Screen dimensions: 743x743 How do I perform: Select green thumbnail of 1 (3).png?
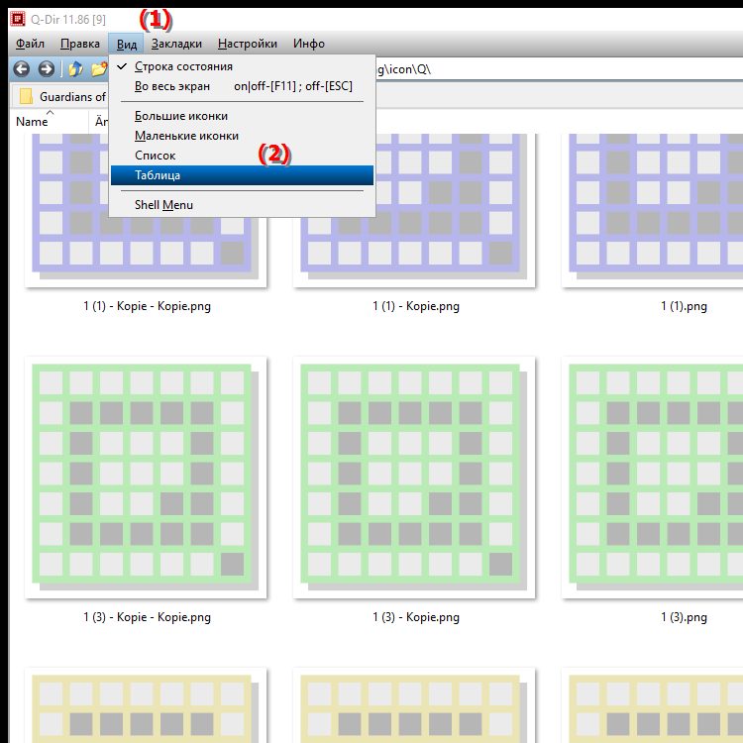pos(653,478)
